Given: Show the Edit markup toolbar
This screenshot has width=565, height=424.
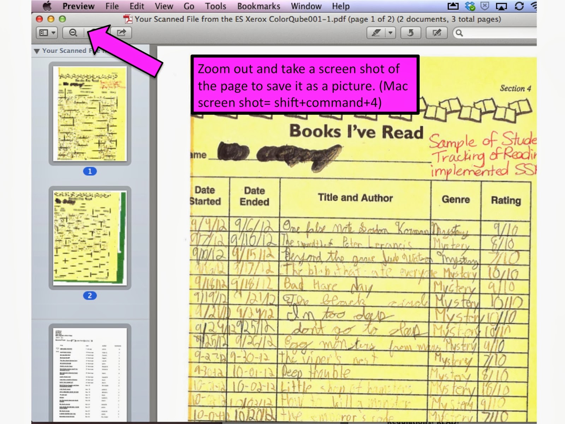Looking at the screenshot, I should (437, 33).
